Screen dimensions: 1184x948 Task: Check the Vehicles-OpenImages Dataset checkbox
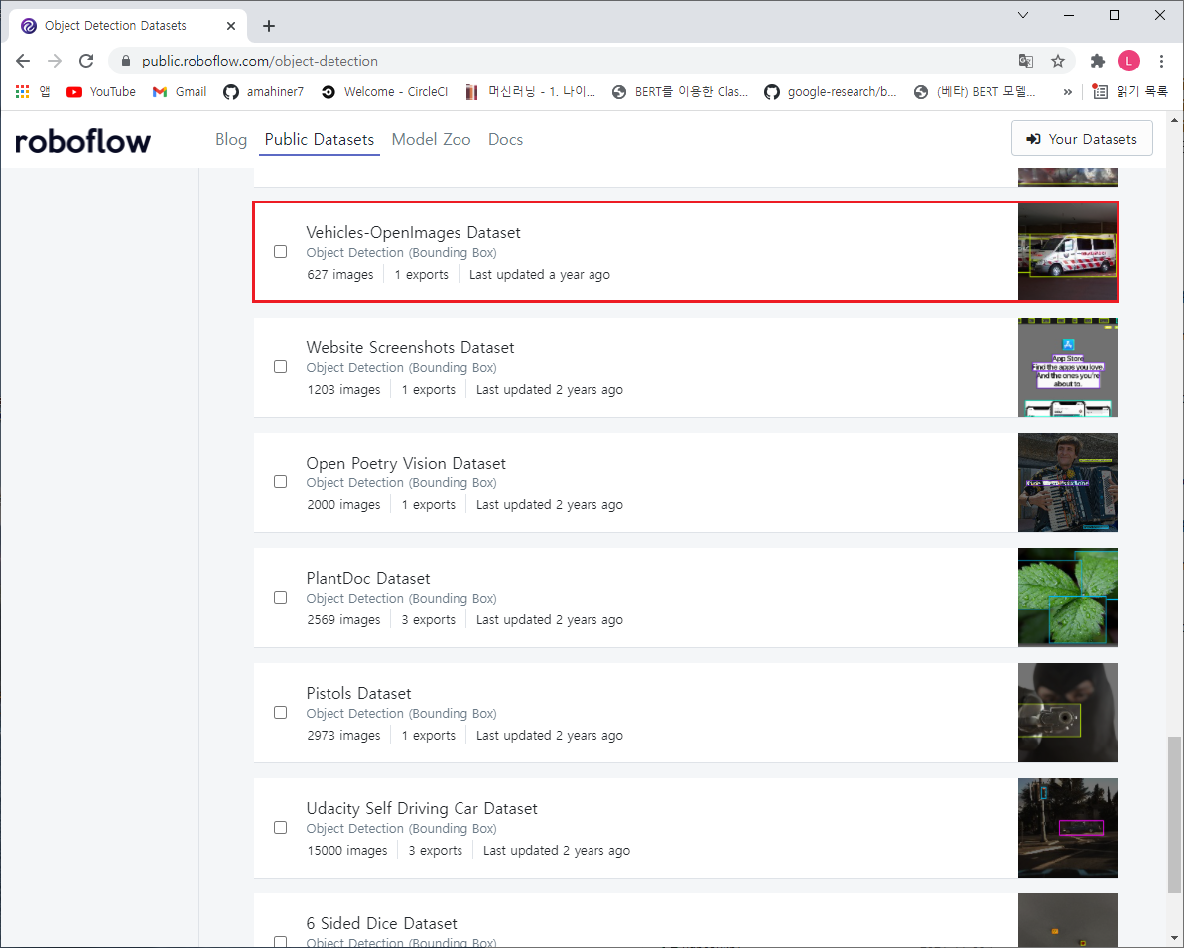[280, 251]
